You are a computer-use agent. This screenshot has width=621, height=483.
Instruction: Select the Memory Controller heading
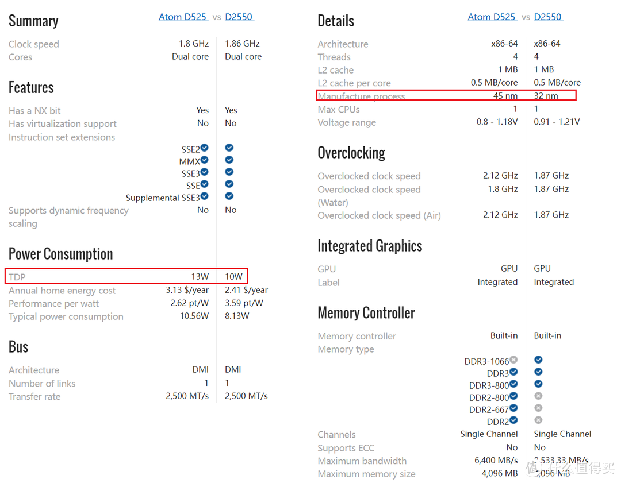[x=366, y=313]
